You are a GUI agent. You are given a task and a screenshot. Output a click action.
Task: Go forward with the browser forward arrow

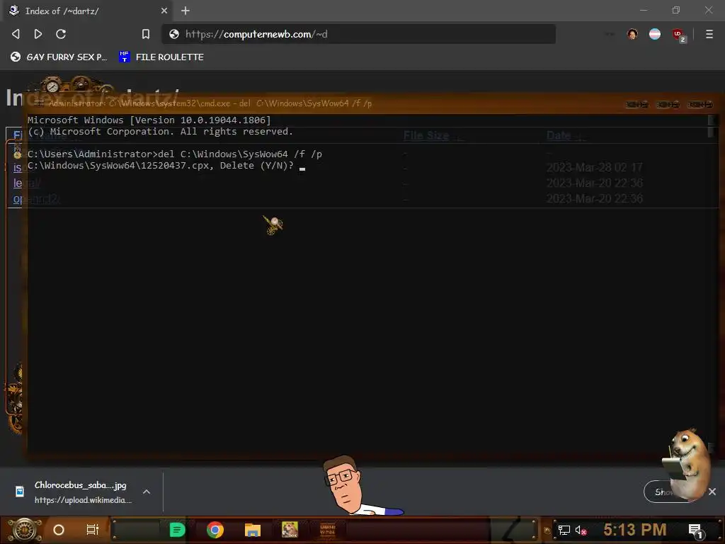38,34
